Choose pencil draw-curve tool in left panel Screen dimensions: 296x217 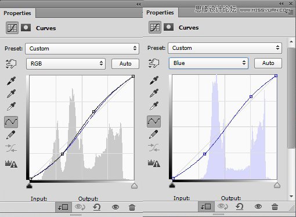coord(11,135)
